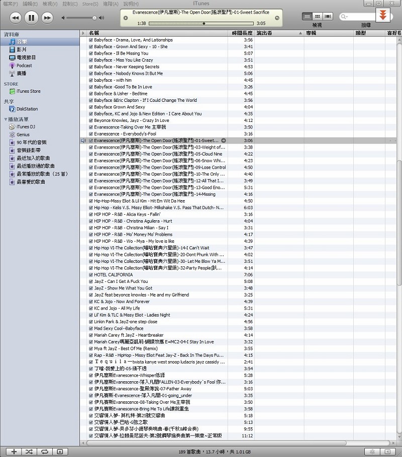
Task: Toggle shuffle button at bottom
Action: (29, 451)
